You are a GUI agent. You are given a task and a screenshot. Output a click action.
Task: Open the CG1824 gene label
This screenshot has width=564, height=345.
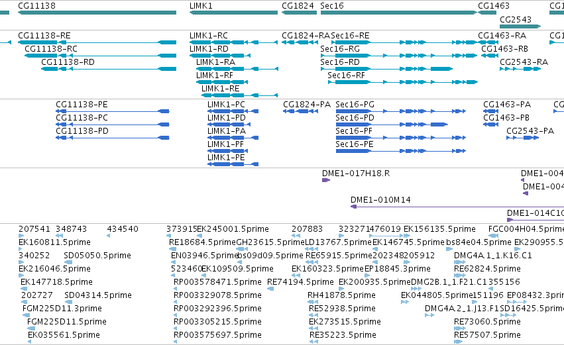click(x=298, y=6)
